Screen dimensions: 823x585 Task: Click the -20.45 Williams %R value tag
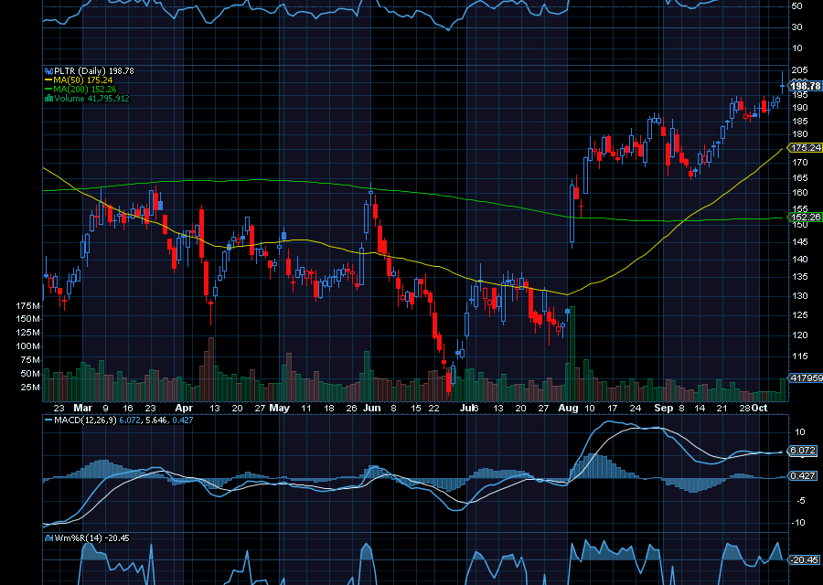804,560
